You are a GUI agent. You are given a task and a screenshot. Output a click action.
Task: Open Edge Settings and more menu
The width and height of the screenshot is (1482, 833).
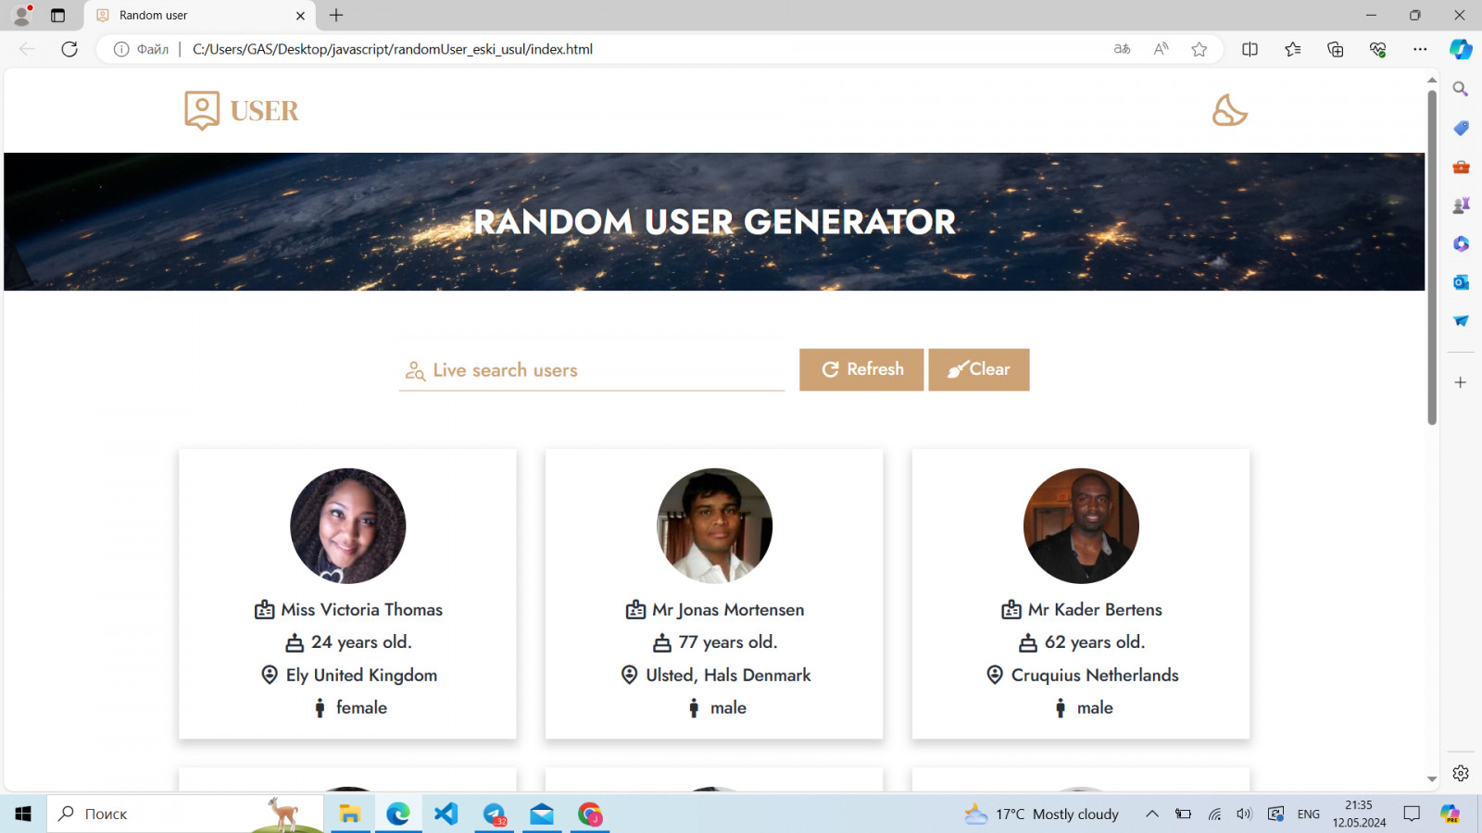point(1420,49)
